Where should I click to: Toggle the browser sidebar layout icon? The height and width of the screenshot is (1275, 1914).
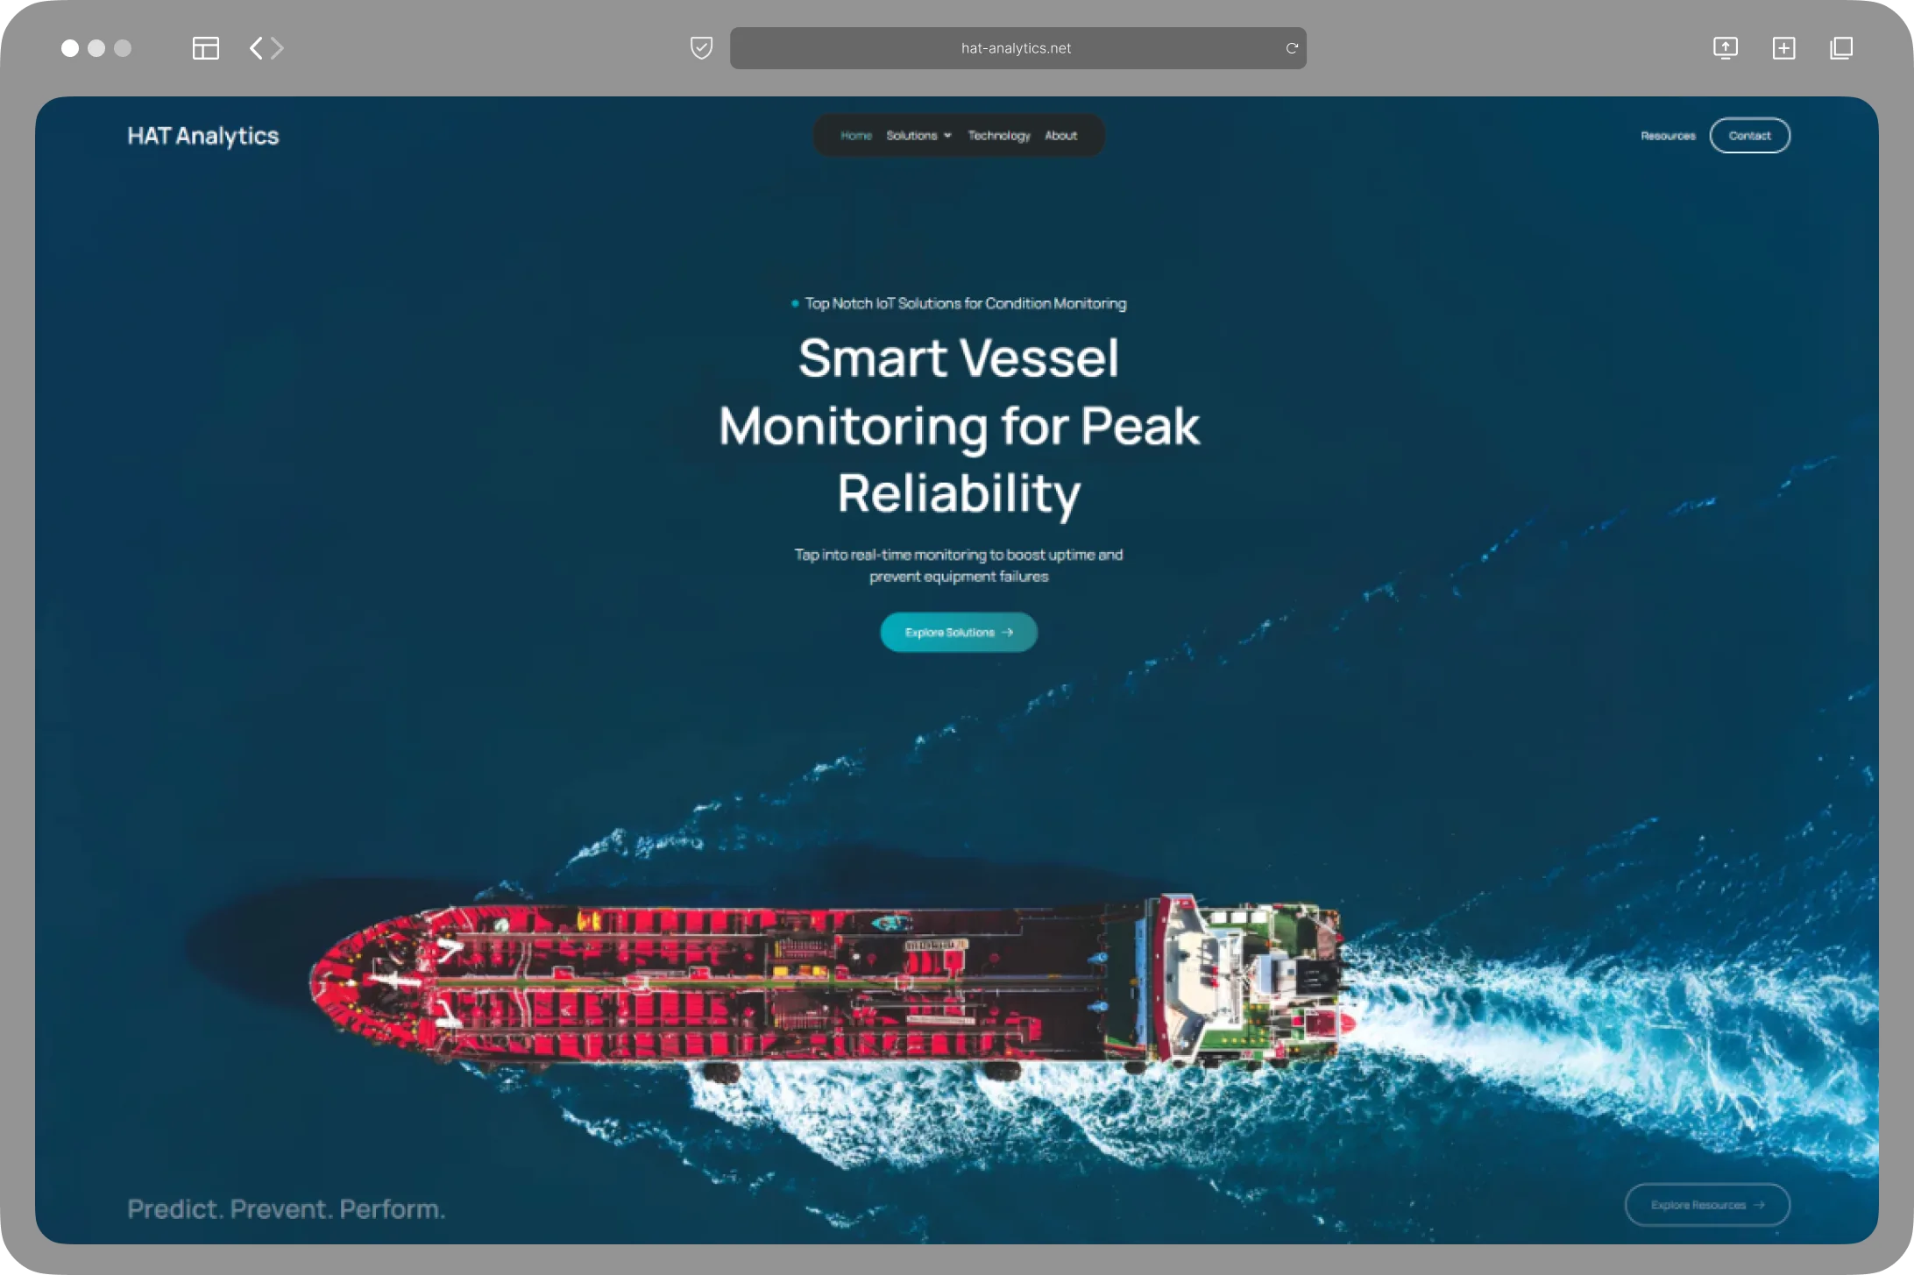click(205, 48)
